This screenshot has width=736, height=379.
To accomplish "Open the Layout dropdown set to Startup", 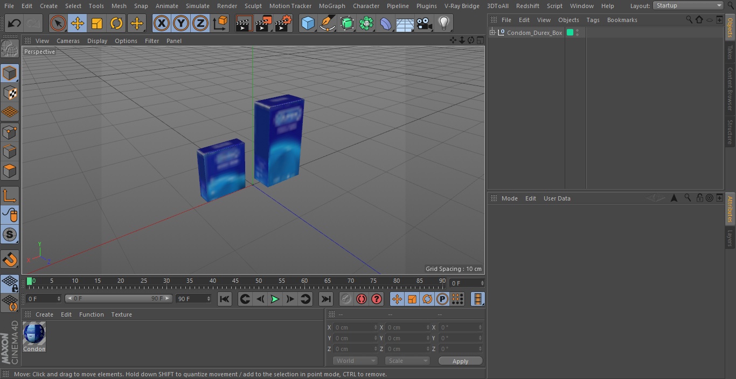I will point(688,5).
